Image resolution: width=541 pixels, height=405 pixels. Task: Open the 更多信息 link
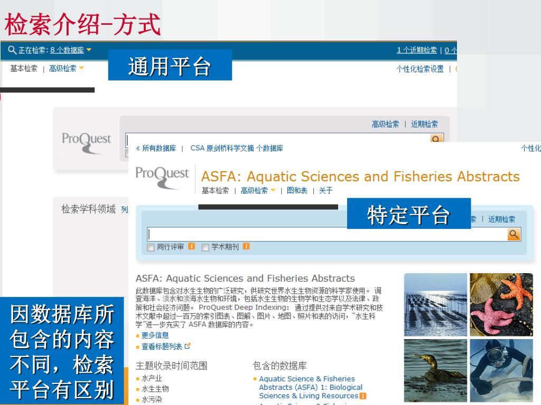155,335
